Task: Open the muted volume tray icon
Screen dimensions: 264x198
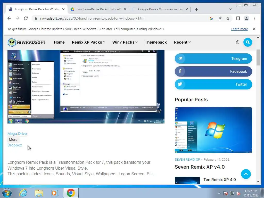Action: click(238, 193)
